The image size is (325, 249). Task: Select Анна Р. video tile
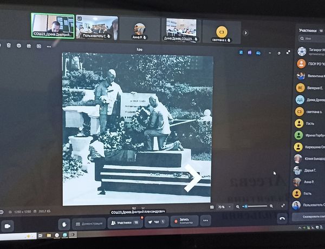click(x=140, y=29)
